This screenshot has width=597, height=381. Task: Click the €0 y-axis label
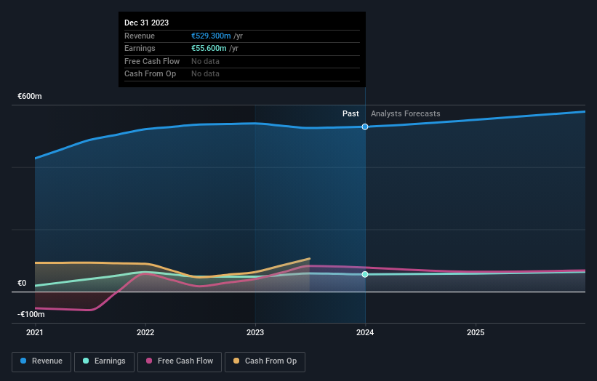coord(22,283)
